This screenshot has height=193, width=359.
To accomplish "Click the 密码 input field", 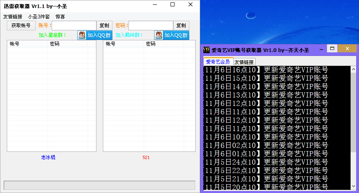I will [x=150, y=26].
